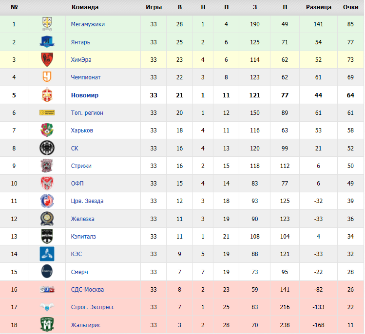The width and height of the screenshot is (365, 334).
Task: Open the Строг. Экспресс team link
Action: point(93,307)
